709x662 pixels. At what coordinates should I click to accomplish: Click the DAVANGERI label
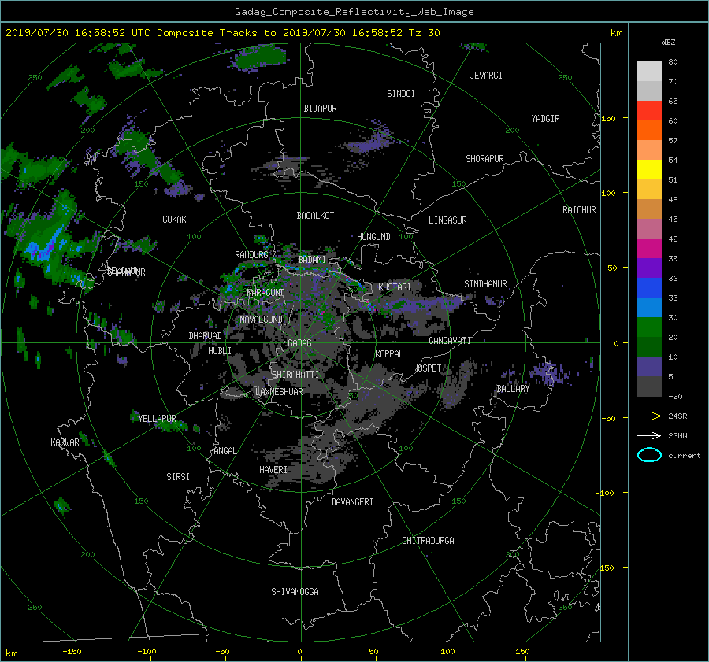[352, 502]
